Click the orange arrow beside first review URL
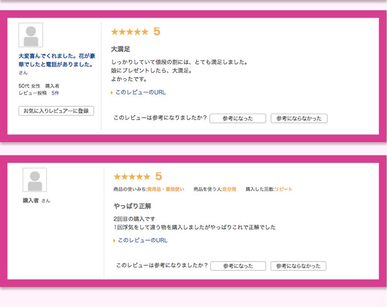The height and width of the screenshot is (307, 387). pyautogui.click(x=112, y=93)
